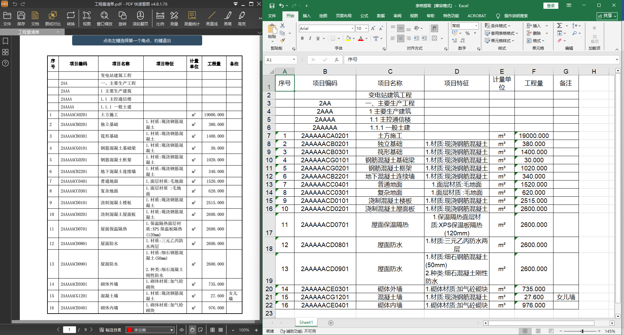Toggle annotation visibility eye icon in PDF viewer
624x335 pixels.
pyautogui.click(x=182, y=330)
